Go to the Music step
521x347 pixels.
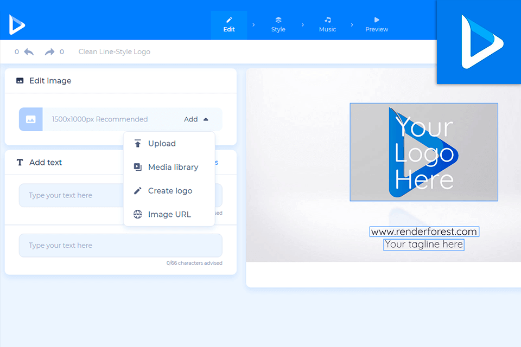[x=327, y=25]
